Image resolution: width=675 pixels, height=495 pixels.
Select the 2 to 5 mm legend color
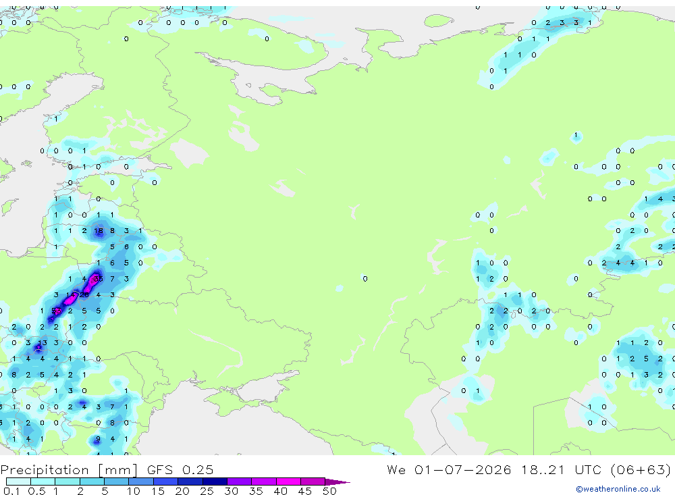point(92,481)
